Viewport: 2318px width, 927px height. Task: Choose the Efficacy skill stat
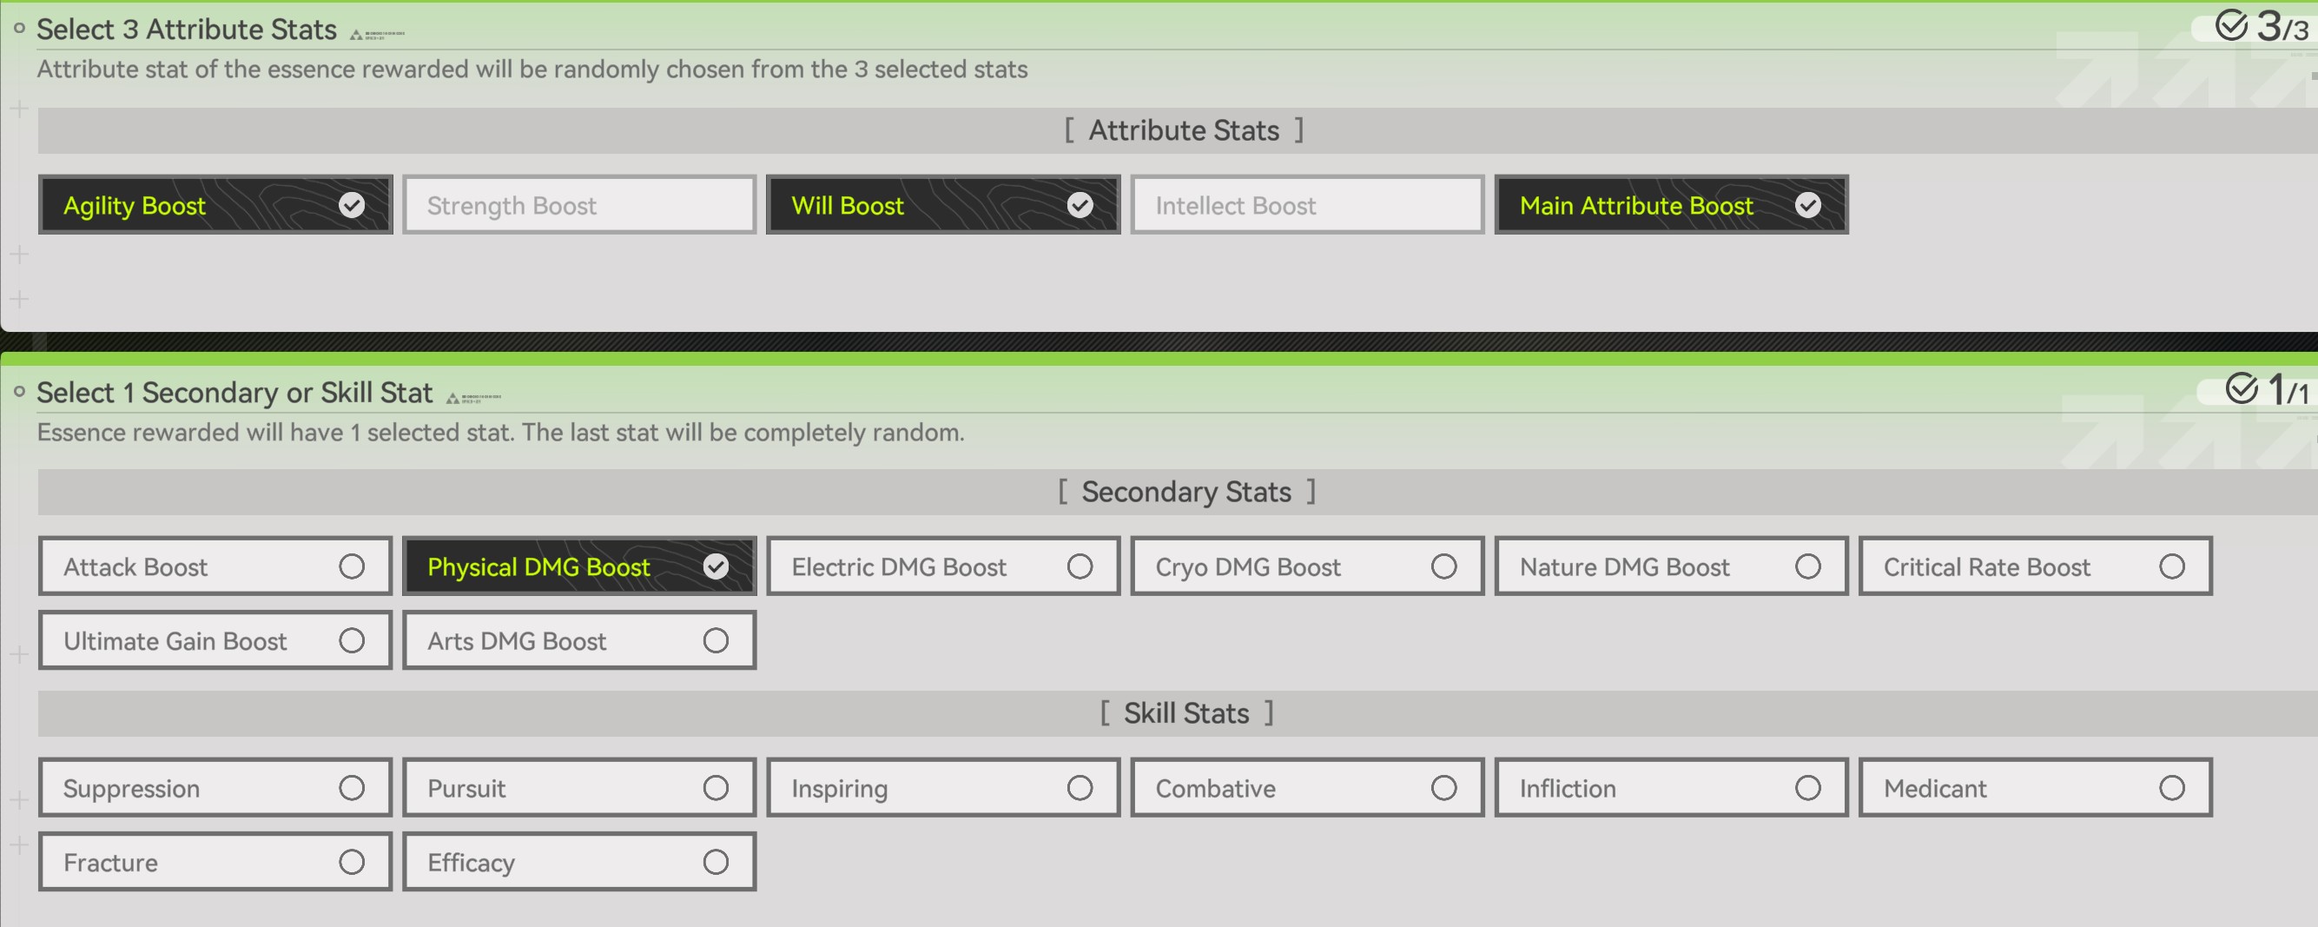point(578,861)
